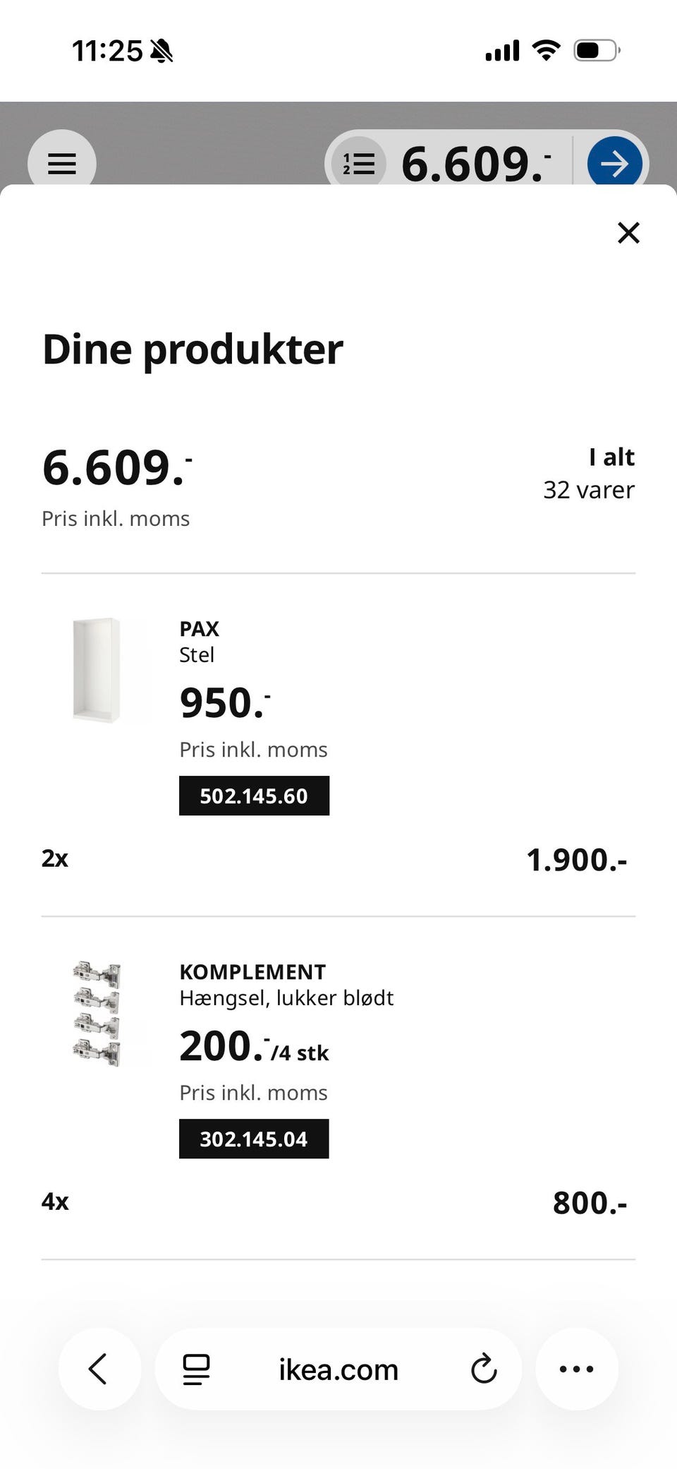Tap the 6.609 total price in top bar
Viewport: 677px width, 1469px height.
click(x=476, y=164)
